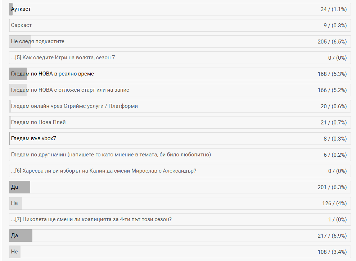Open question 6 about Калин's choice
This screenshot has height=261, width=356.
click(104, 171)
